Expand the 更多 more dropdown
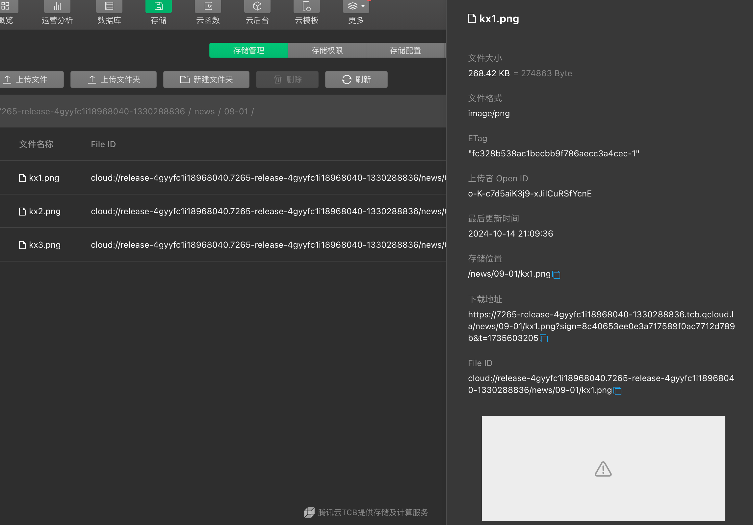753x525 pixels. tap(356, 6)
